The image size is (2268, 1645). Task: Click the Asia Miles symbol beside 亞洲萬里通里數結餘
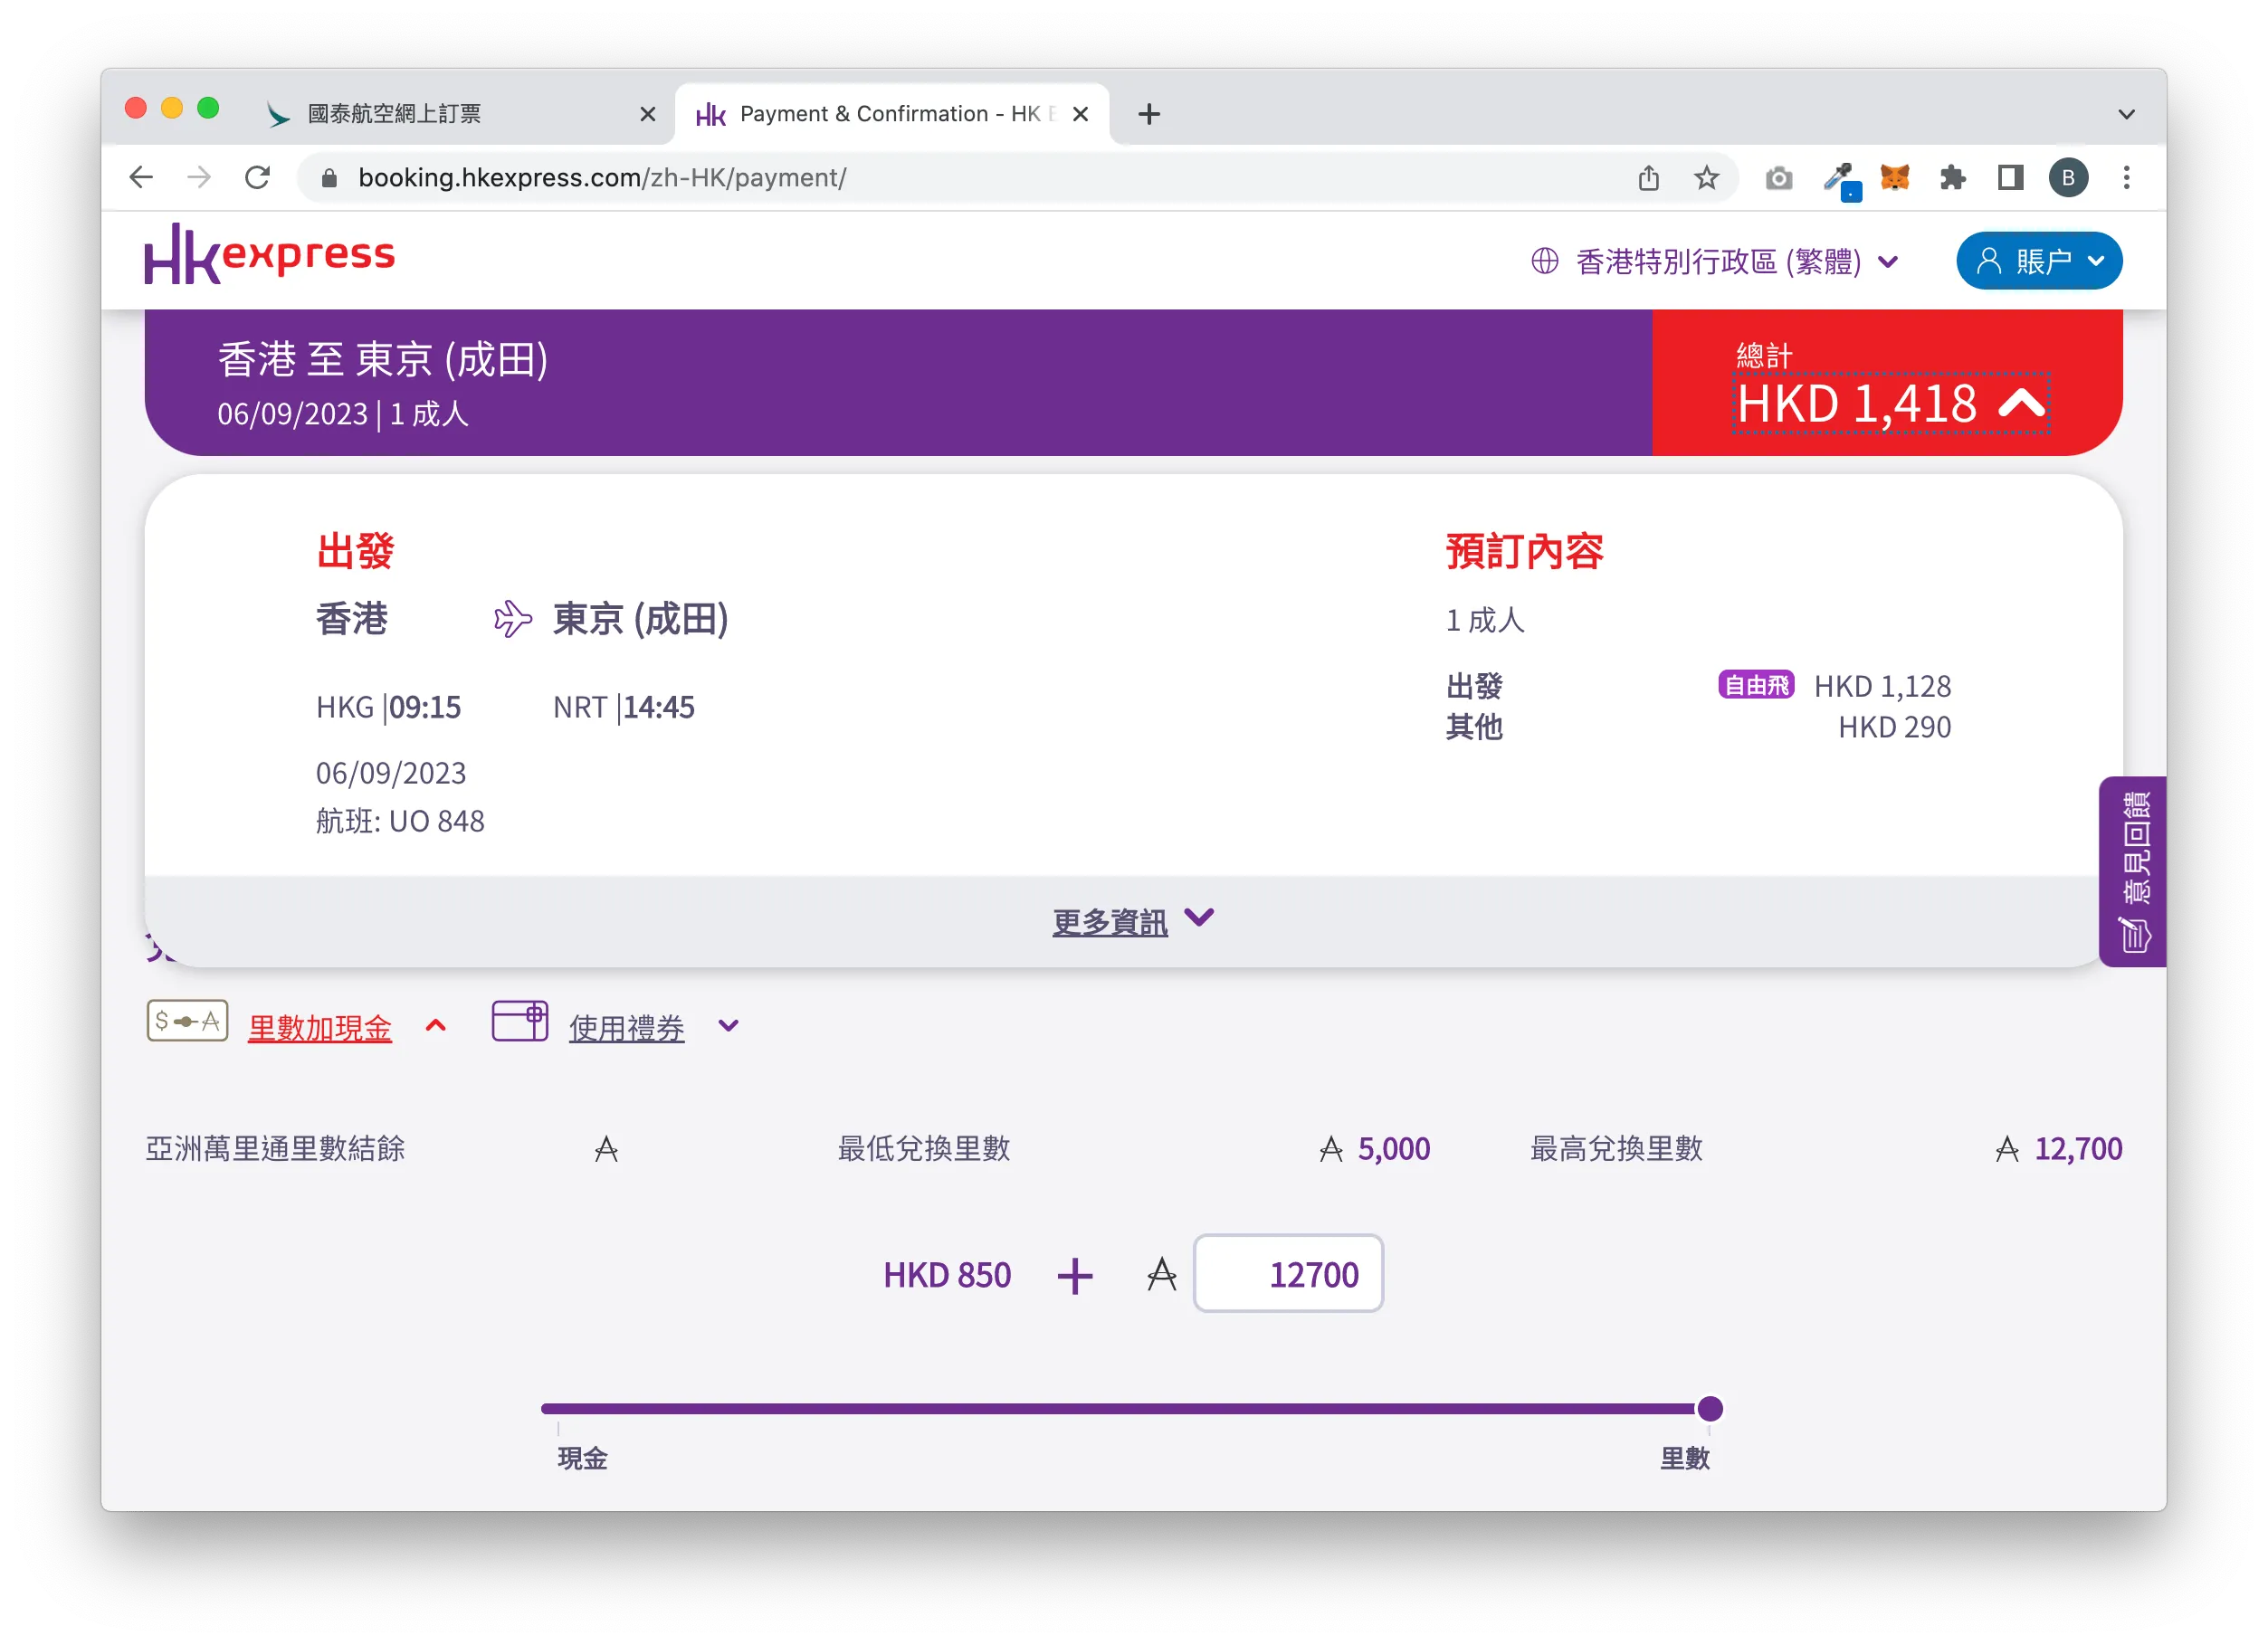(606, 1149)
